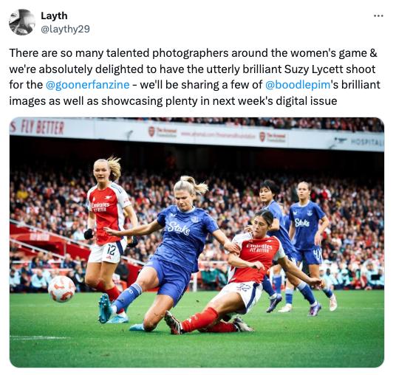This screenshot has width=396, height=375.
Task: Click the football in the match photo
Action: (61, 289)
